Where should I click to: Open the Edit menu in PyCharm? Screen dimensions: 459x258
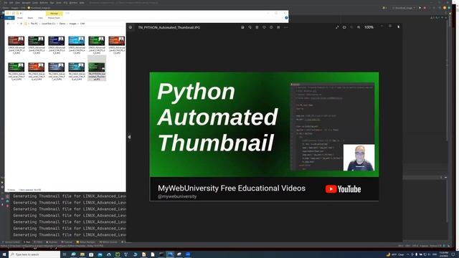click(x=11, y=3)
